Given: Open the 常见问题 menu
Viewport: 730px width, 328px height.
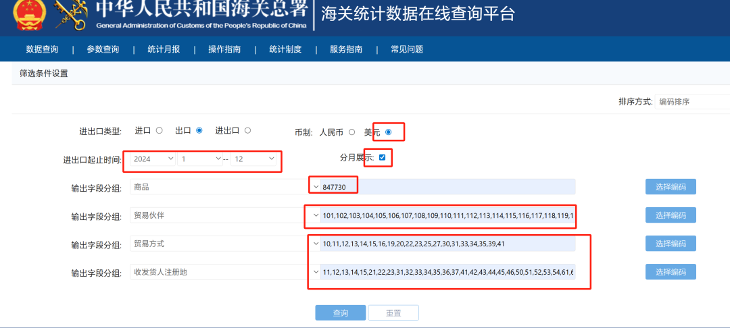Looking at the screenshot, I should pyautogui.click(x=407, y=49).
